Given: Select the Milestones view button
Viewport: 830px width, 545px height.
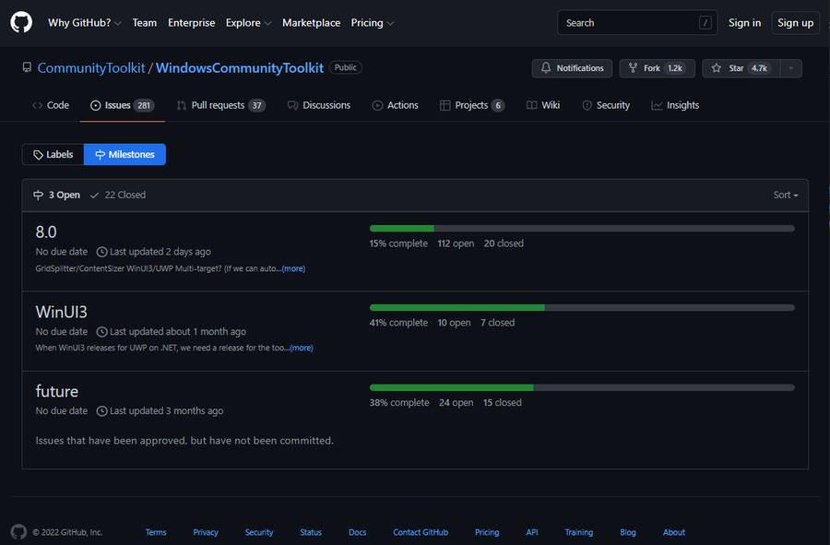Looking at the screenshot, I should [125, 155].
